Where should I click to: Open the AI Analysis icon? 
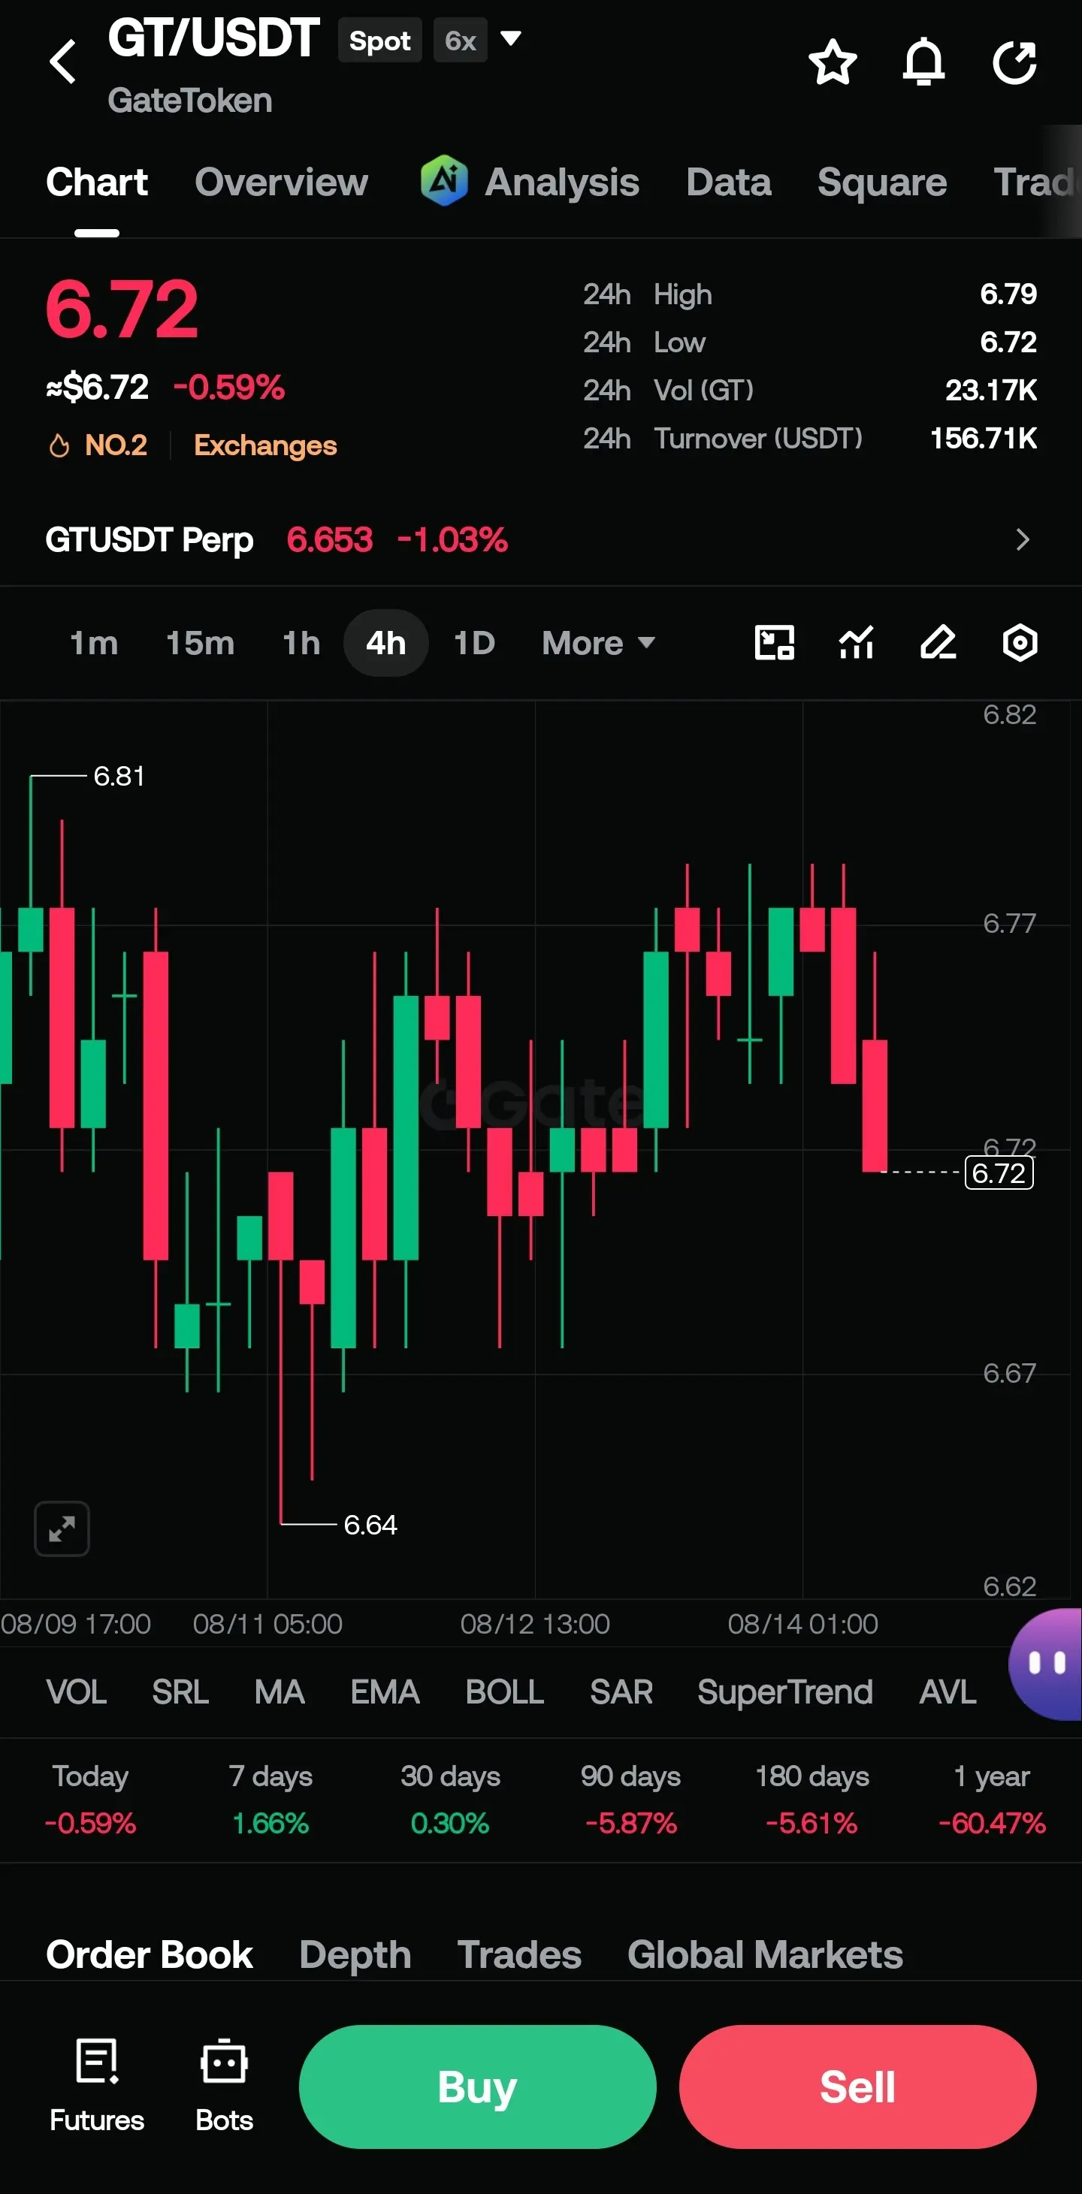pyautogui.click(x=444, y=180)
